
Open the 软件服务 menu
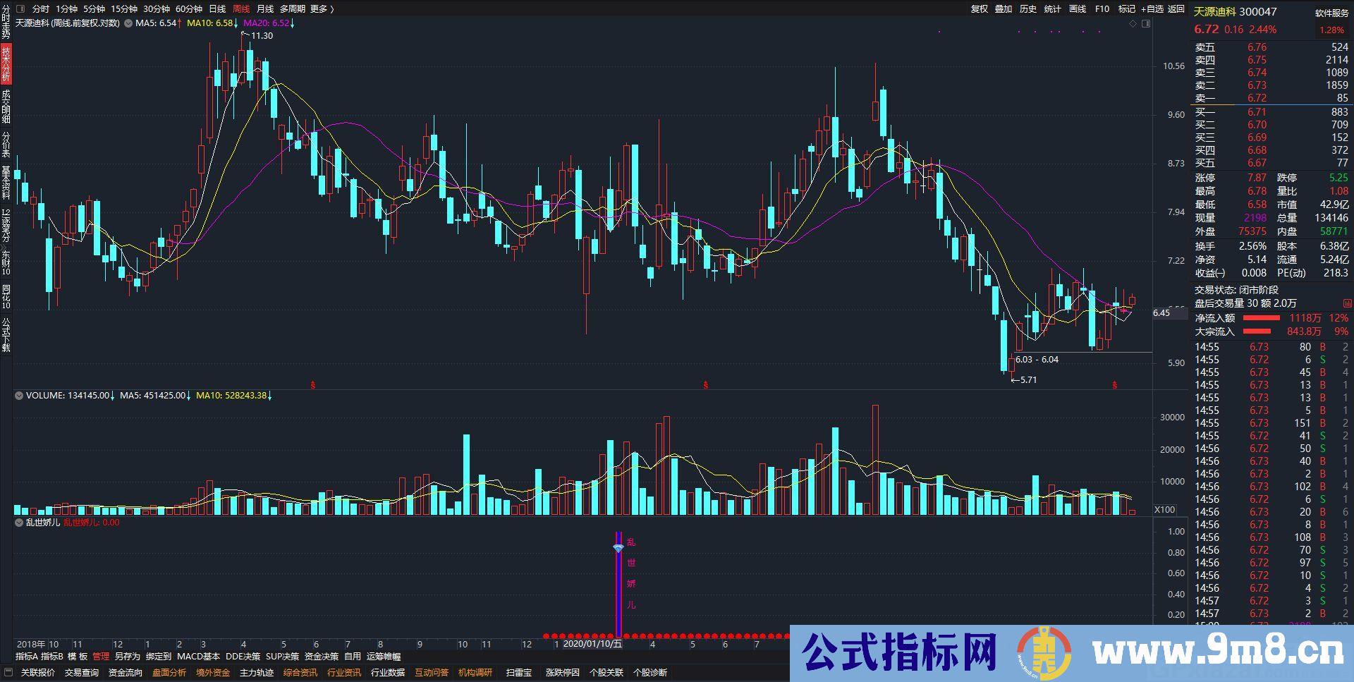[1331, 13]
